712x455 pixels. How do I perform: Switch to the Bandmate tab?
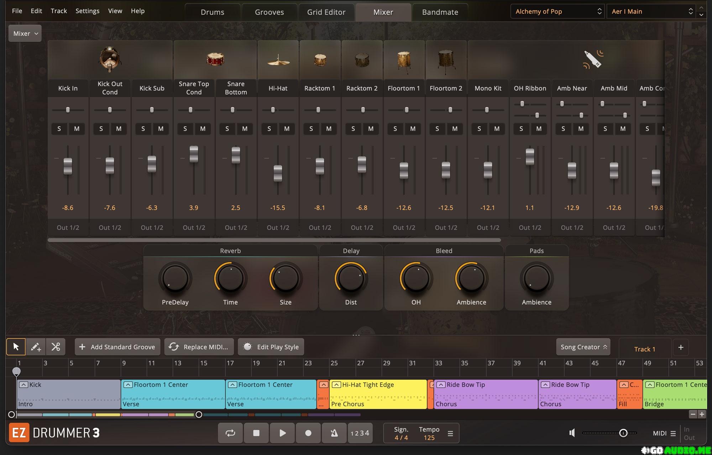[440, 12]
